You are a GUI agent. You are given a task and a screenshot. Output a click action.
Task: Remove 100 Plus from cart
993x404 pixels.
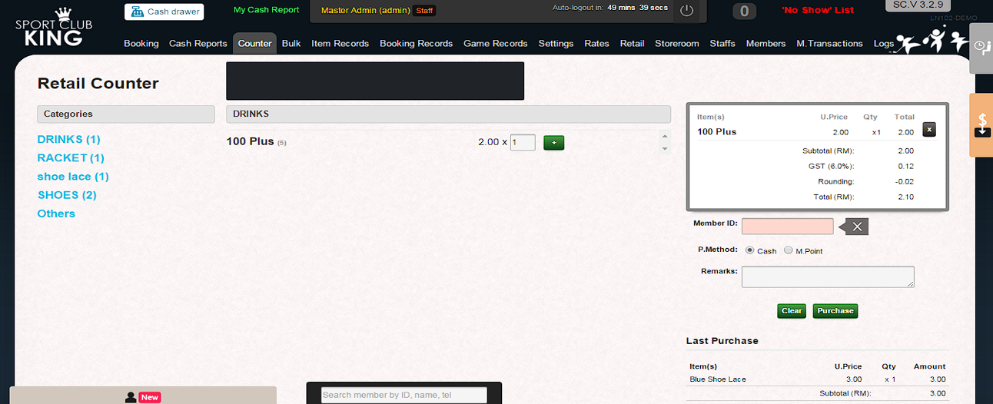tap(928, 130)
